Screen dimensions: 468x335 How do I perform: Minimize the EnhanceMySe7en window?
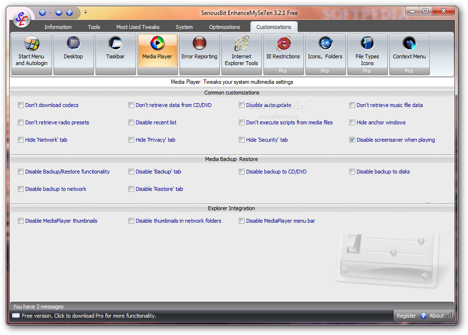pos(413,11)
